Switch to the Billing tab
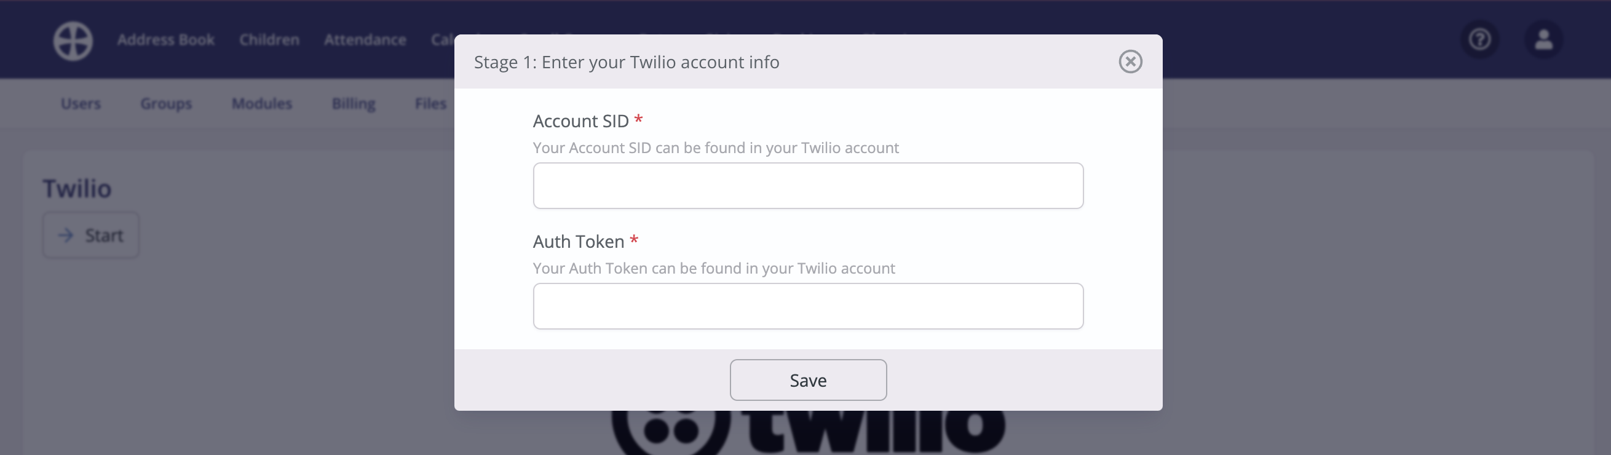1611x455 pixels. coord(354,104)
